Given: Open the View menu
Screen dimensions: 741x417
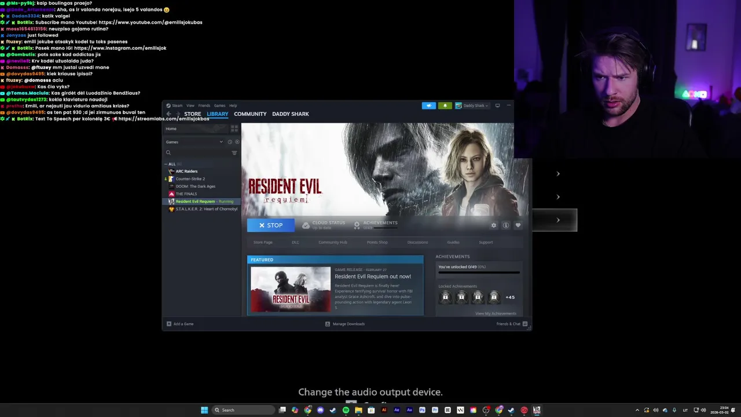Looking at the screenshot, I should [190, 105].
